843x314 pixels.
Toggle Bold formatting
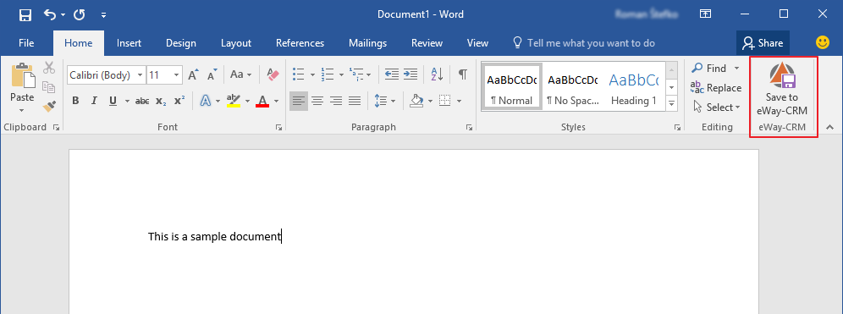75,101
